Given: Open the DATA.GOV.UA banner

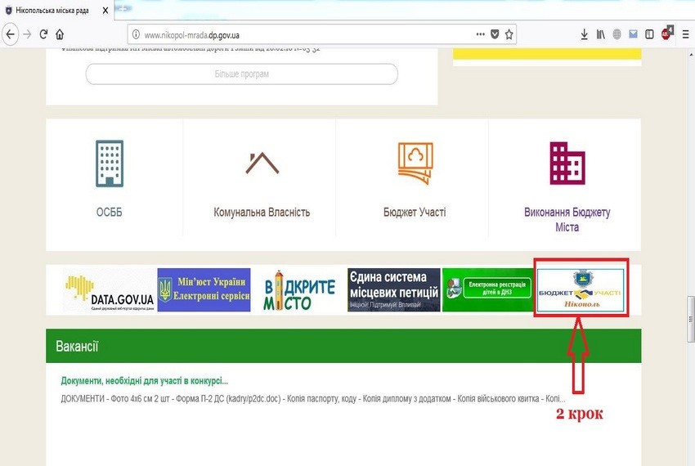Looking at the screenshot, I should tap(110, 289).
